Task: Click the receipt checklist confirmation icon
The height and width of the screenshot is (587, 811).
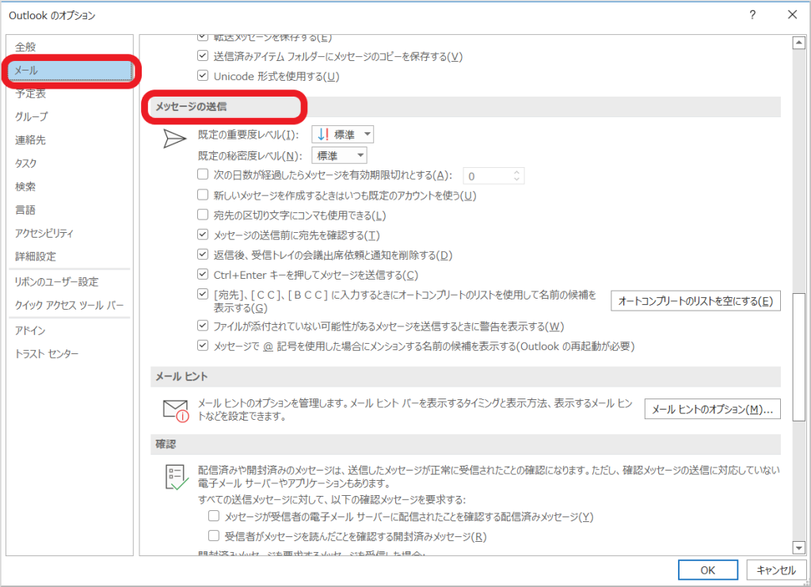Action: pyautogui.click(x=177, y=477)
